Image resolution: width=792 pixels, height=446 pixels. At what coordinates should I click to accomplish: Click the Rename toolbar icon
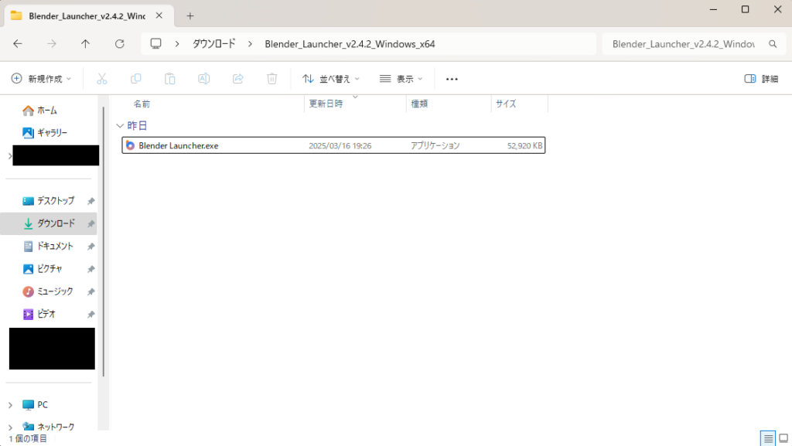[204, 79]
